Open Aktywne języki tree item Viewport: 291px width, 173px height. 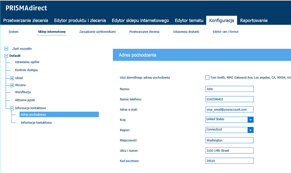pos(25,100)
